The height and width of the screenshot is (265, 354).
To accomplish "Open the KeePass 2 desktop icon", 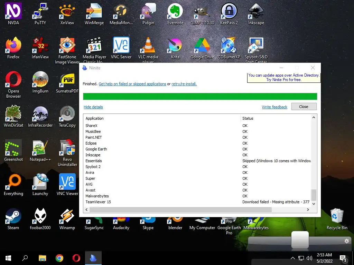I will (229, 13).
